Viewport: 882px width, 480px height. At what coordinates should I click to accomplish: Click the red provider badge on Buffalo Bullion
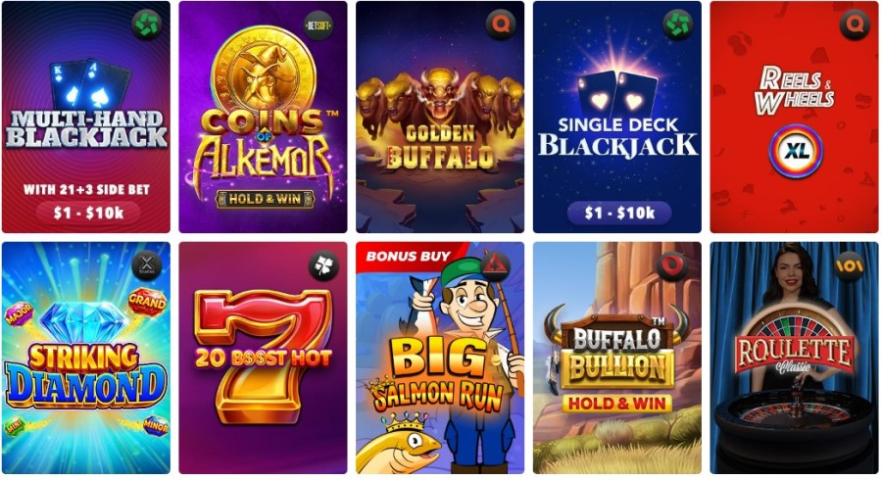tap(672, 265)
